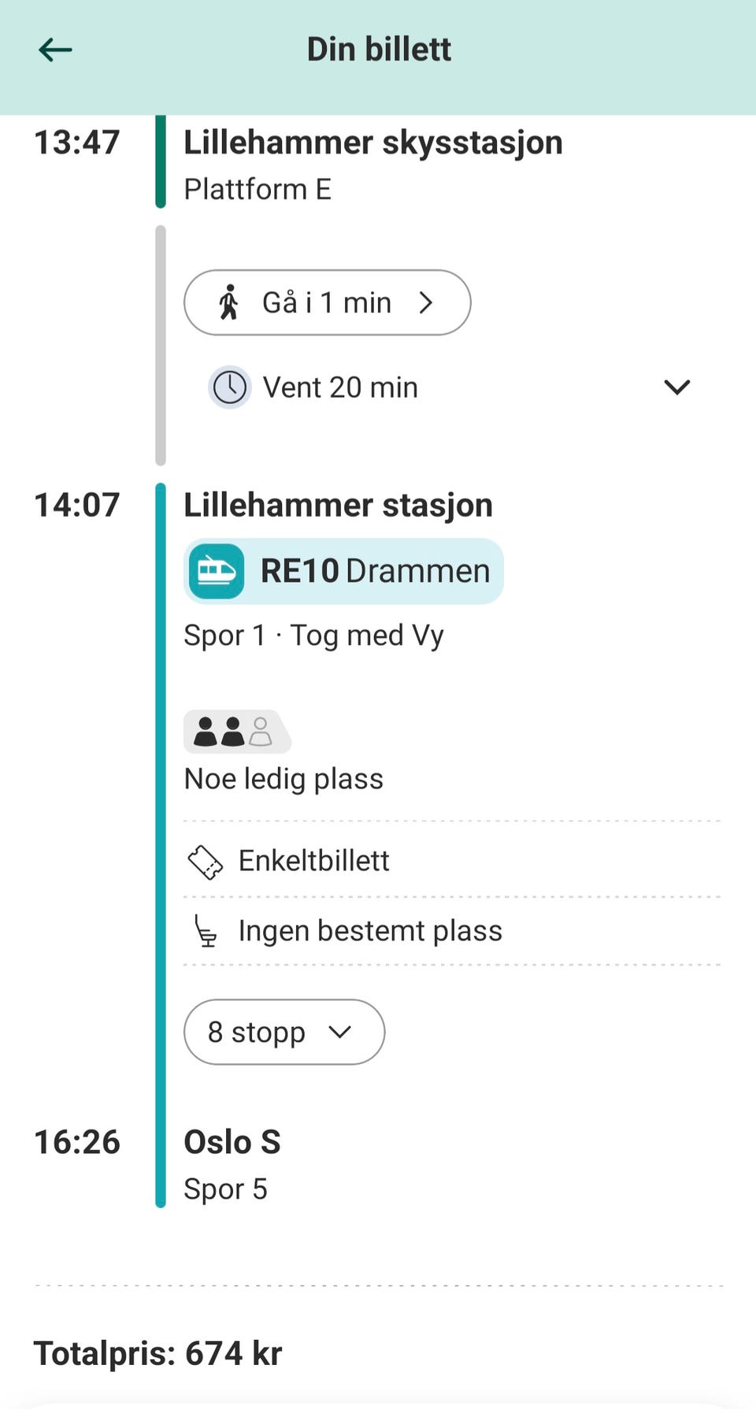Tap the back arrow icon
This screenshot has height=1409, width=756.
pyautogui.click(x=55, y=50)
